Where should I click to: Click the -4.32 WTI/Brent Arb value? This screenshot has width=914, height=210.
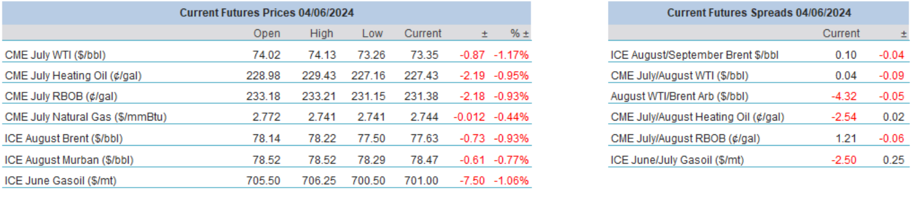(844, 96)
